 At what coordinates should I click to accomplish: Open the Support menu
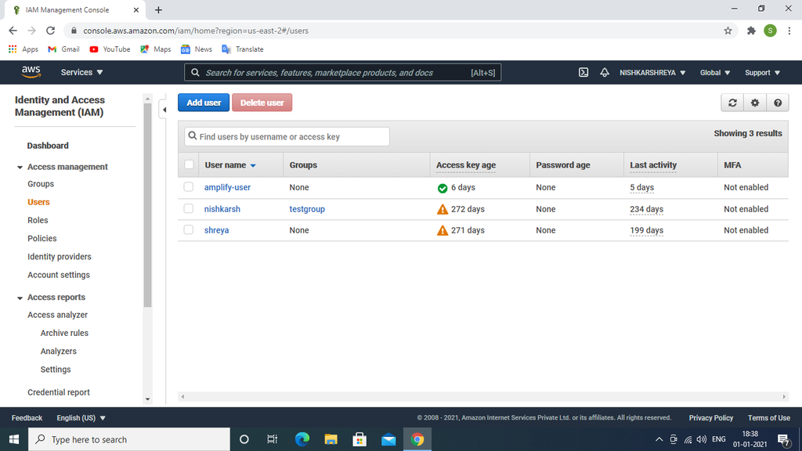click(760, 71)
